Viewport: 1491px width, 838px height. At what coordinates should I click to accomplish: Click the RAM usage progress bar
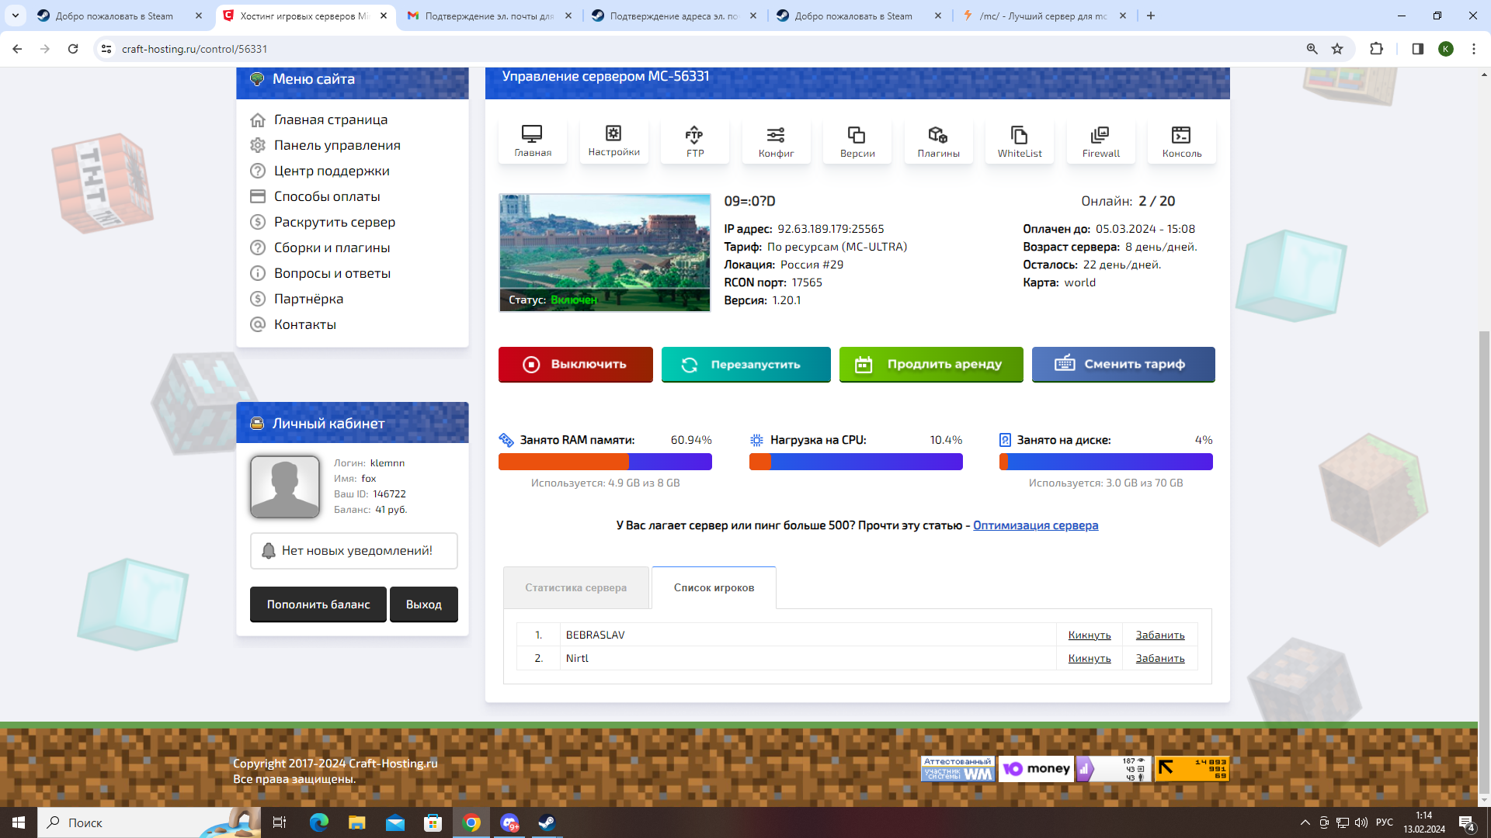(x=605, y=462)
